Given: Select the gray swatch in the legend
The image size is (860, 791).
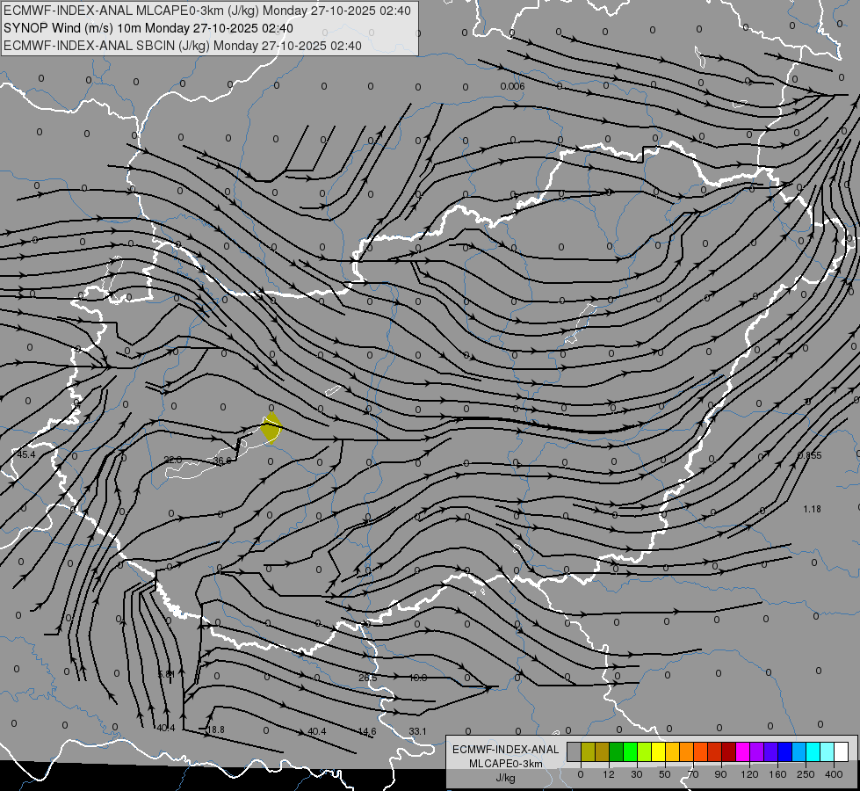Looking at the screenshot, I should tap(574, 751).
